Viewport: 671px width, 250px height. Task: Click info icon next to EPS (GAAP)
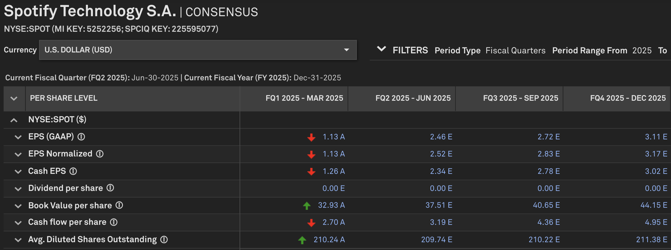click(x=81, y=137)
